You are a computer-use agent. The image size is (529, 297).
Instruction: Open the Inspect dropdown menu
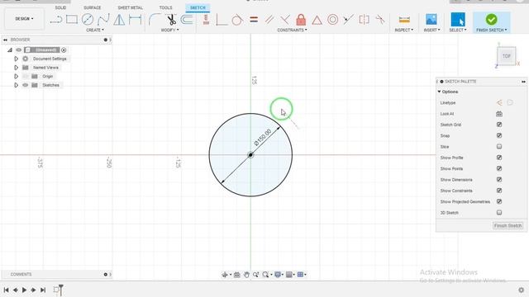(404, 30)
